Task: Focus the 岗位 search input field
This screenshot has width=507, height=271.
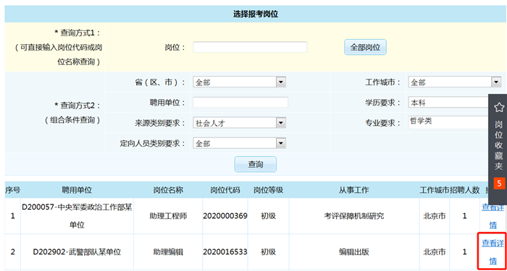Action: (x=250, y=47)
